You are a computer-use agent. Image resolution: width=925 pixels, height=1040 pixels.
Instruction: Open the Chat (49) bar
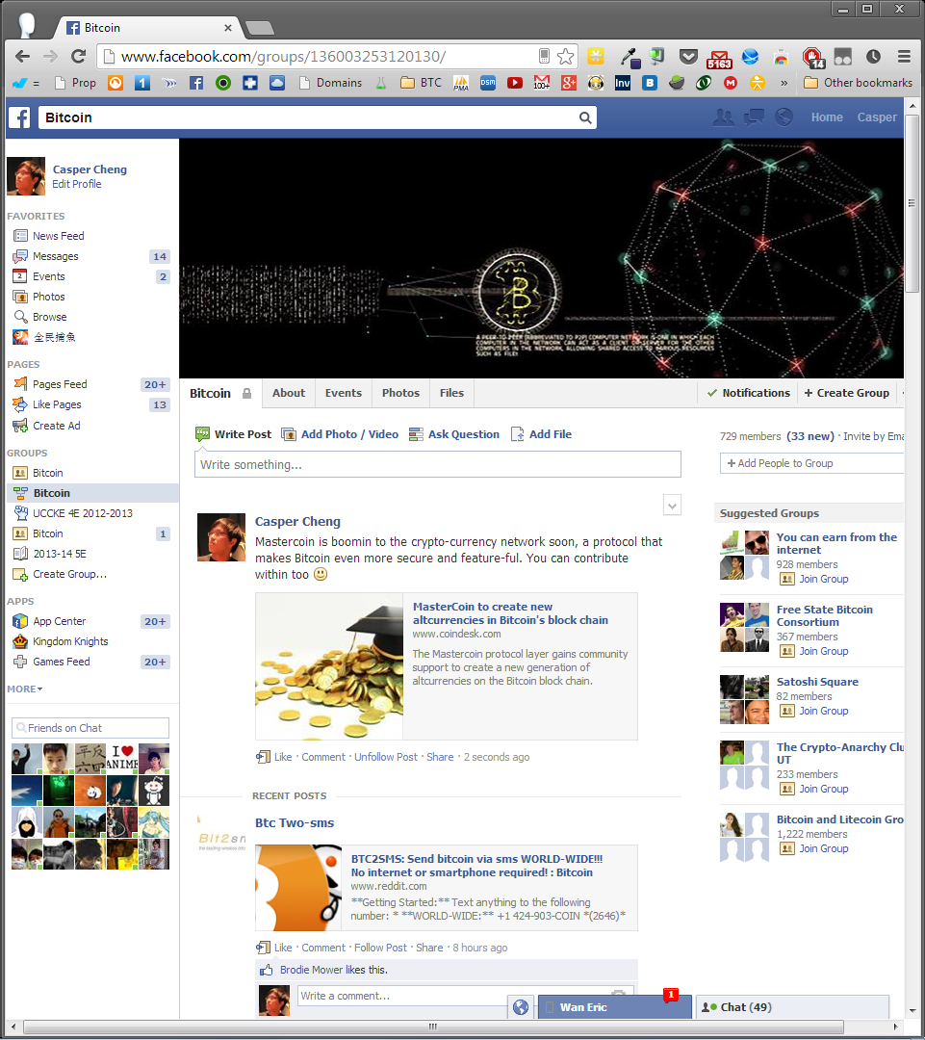pyautogui.click(x=792, y=1007)
